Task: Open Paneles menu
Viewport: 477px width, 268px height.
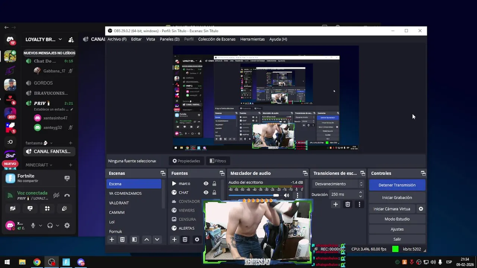Action: [170, 39]
